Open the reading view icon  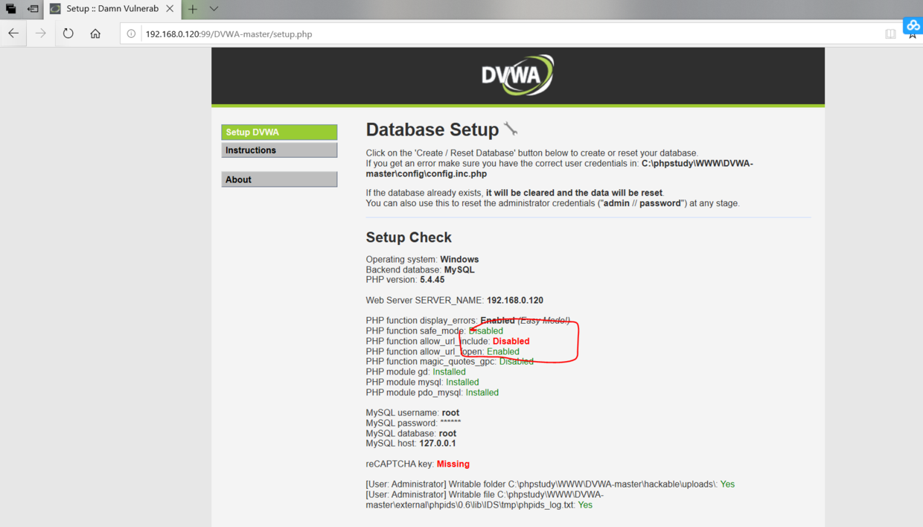[890, 33]
